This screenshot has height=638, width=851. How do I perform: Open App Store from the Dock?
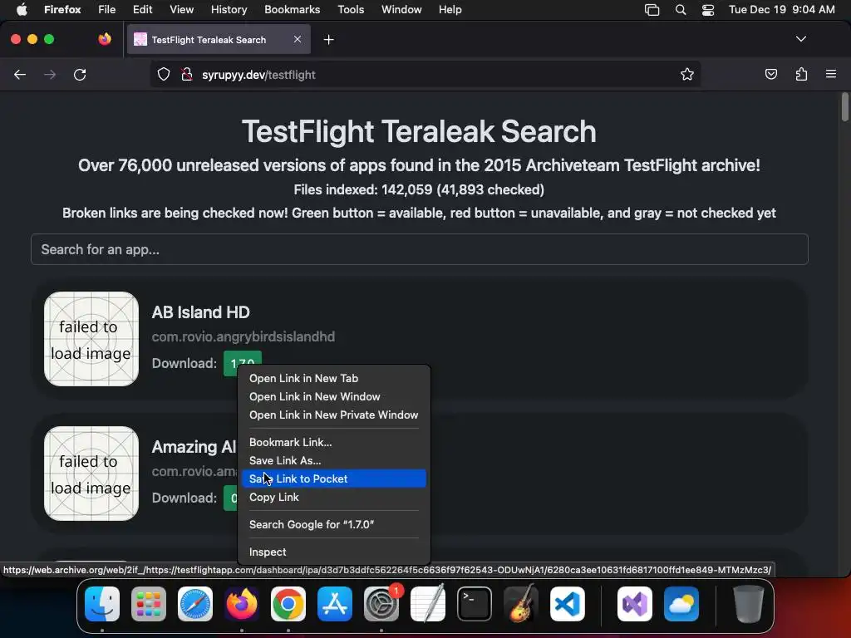pos(335,604)
